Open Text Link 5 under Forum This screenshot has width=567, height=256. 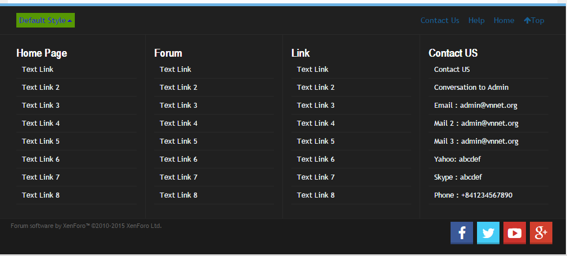coord(178,141)
